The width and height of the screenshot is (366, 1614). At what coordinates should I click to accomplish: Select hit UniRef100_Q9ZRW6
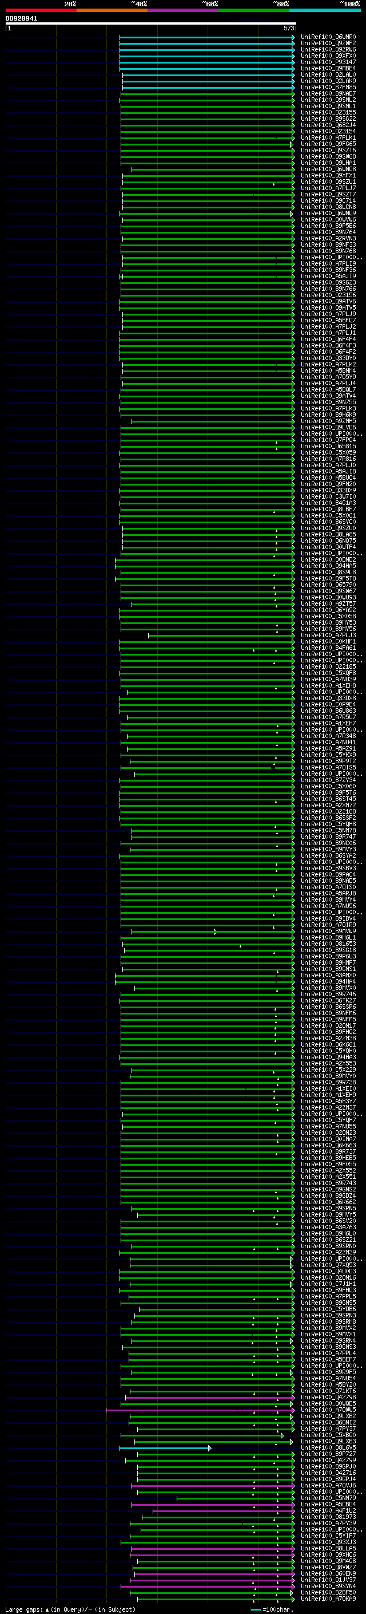coord(328,50)
